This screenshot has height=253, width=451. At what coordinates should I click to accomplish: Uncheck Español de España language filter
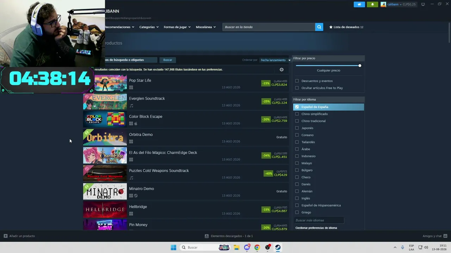(297, 107)
